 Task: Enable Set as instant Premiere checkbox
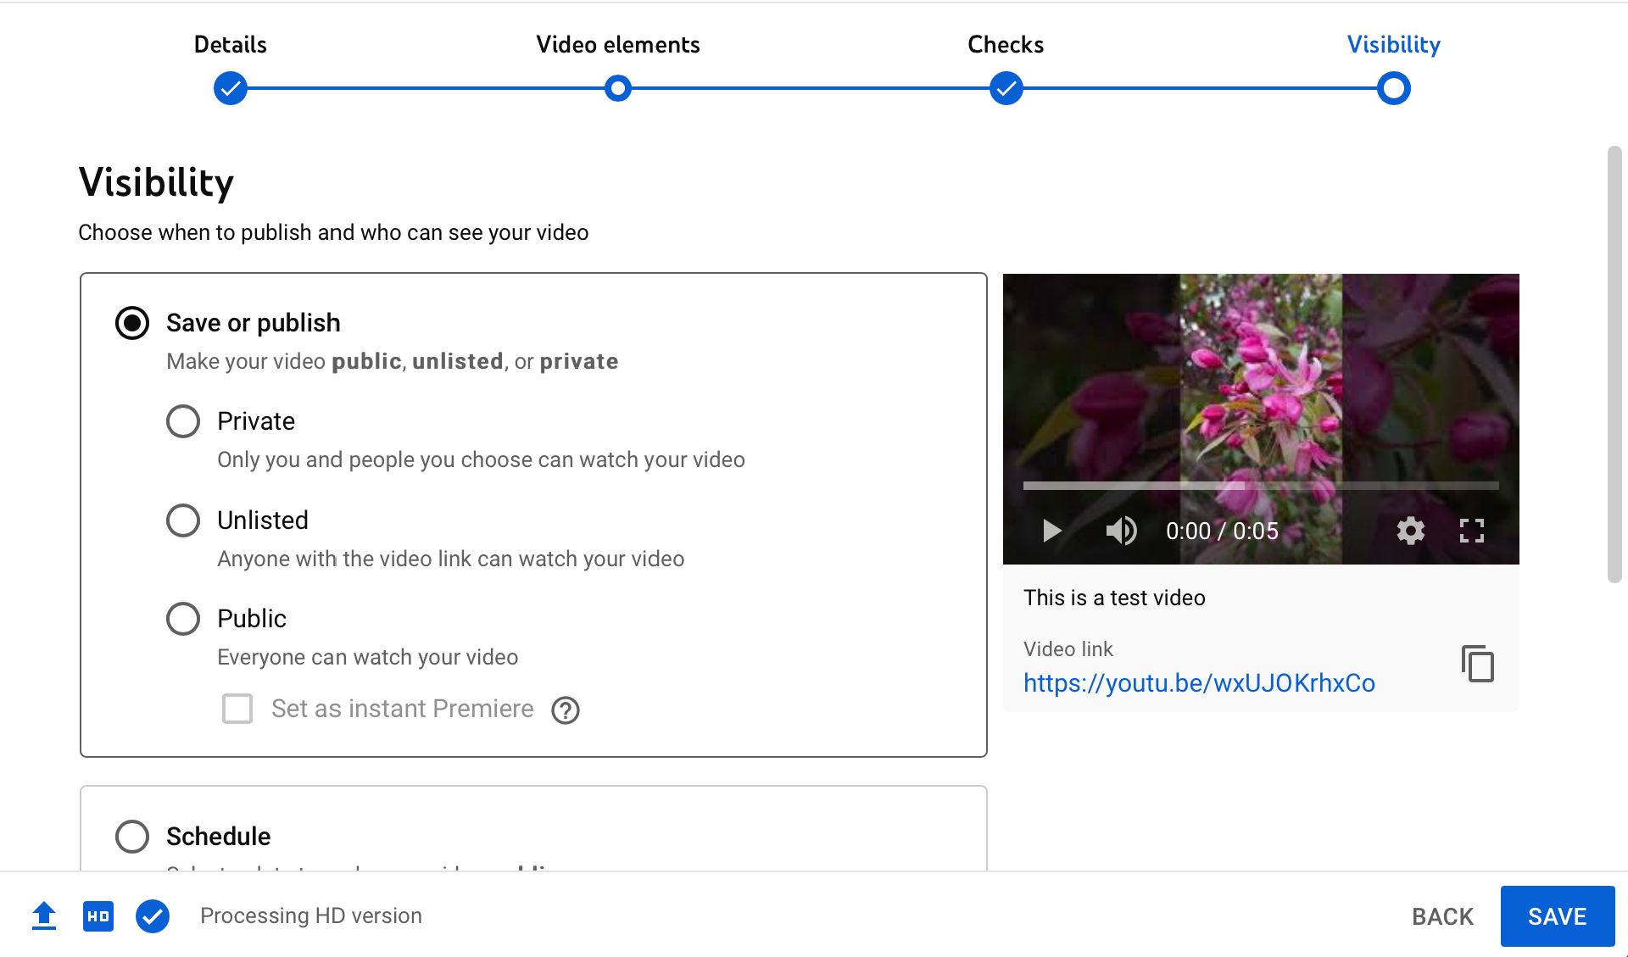pos(237,709)
